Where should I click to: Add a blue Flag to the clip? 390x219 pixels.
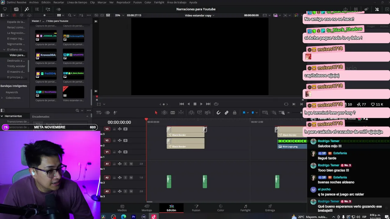pyautogui.click(x=244, y=113)
